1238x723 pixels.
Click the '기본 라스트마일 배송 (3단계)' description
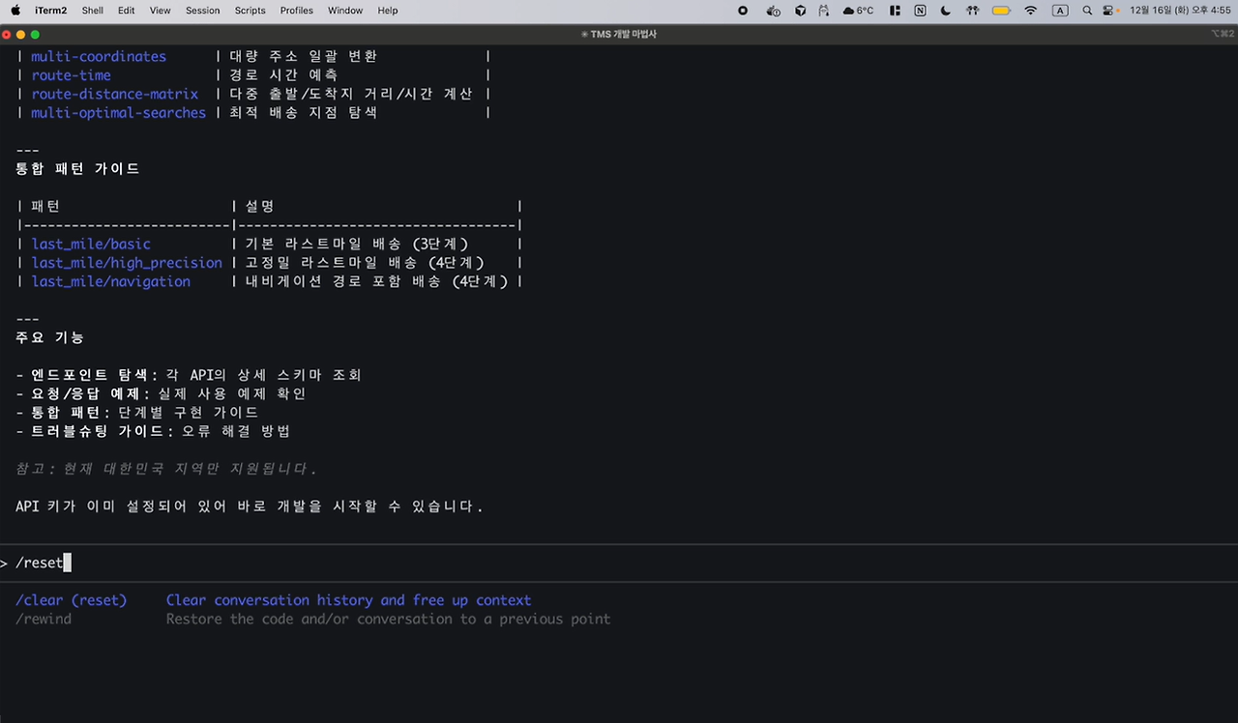click(x=357, y=244)
